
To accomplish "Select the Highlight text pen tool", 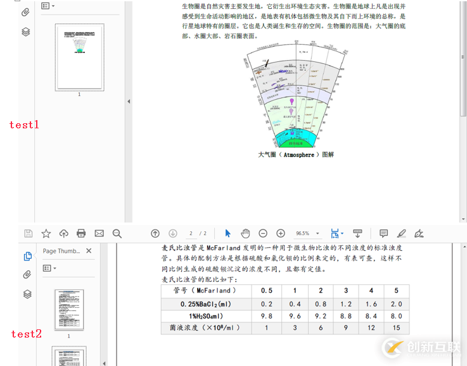I will (402, 233).
